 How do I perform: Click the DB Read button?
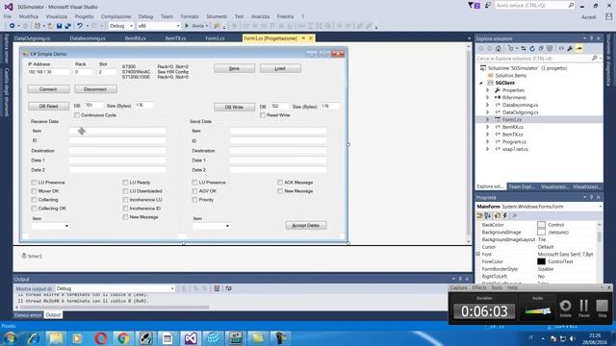tap(48, 107)
